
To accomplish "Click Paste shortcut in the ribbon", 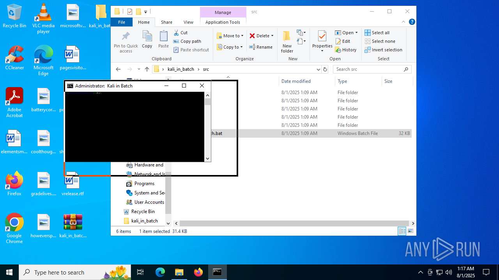I will [191, 50].
